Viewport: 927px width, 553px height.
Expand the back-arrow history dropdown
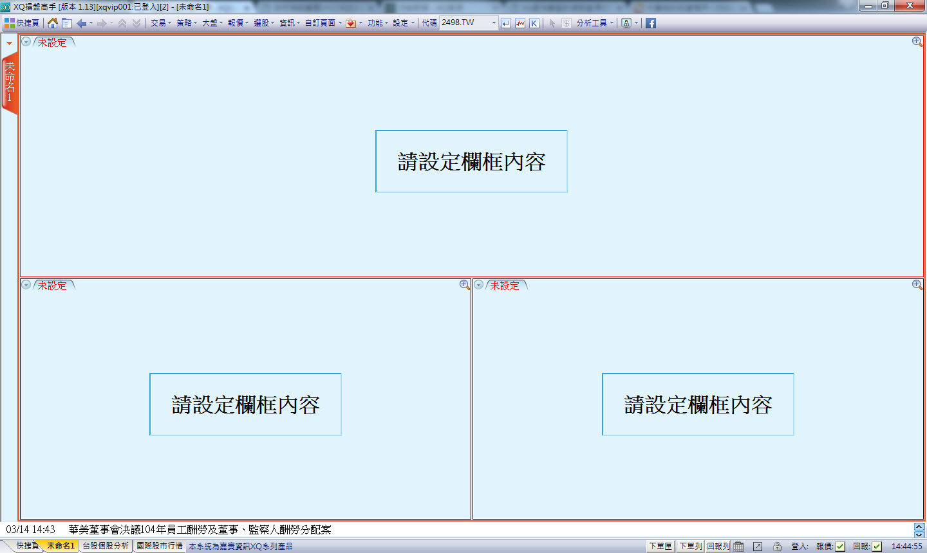91,23
